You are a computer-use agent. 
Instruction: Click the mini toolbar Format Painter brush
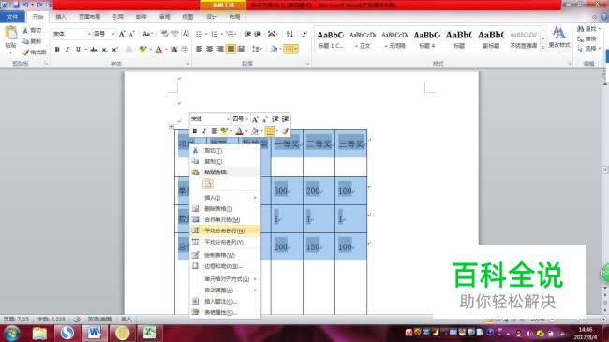click(286, 131)
